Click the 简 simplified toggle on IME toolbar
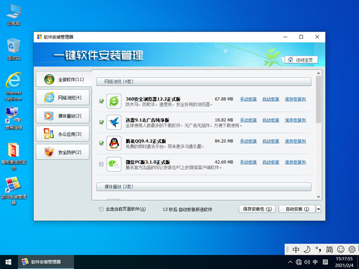359x269 pixels. pyautogui.click(x=329, y=249)
